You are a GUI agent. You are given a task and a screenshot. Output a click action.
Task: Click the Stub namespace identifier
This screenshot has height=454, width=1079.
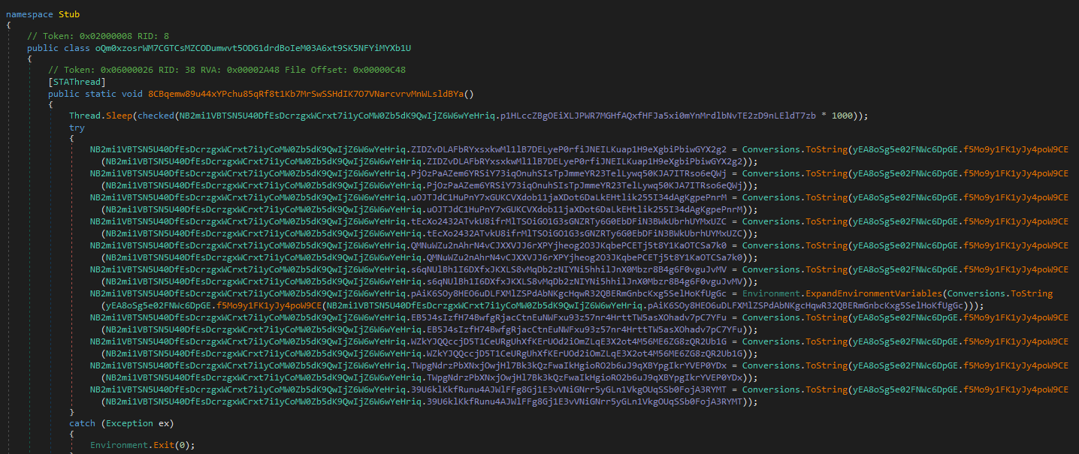point(68,14)
